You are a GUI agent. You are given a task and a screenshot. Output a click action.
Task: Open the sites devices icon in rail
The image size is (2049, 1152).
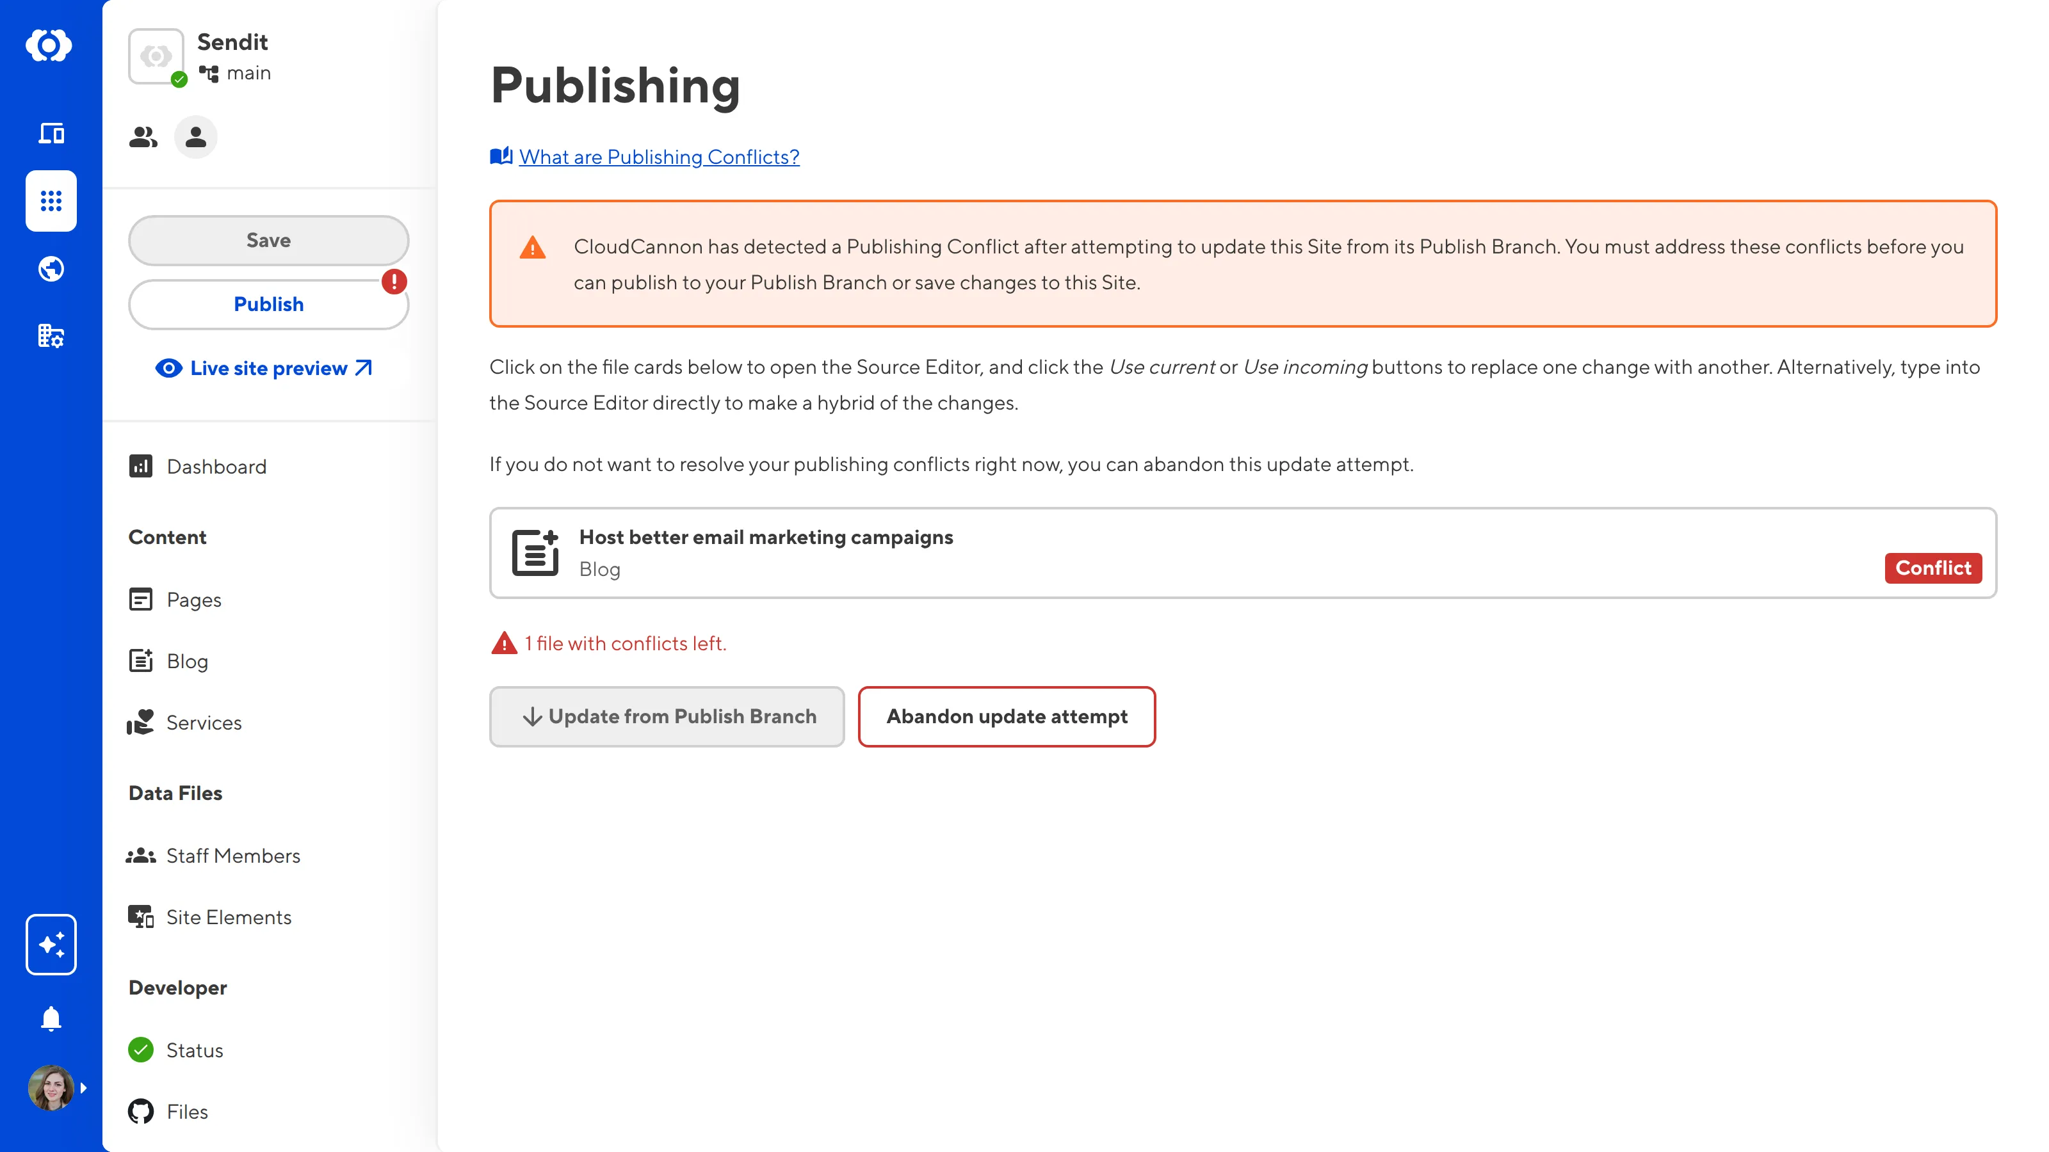[51, 132]
